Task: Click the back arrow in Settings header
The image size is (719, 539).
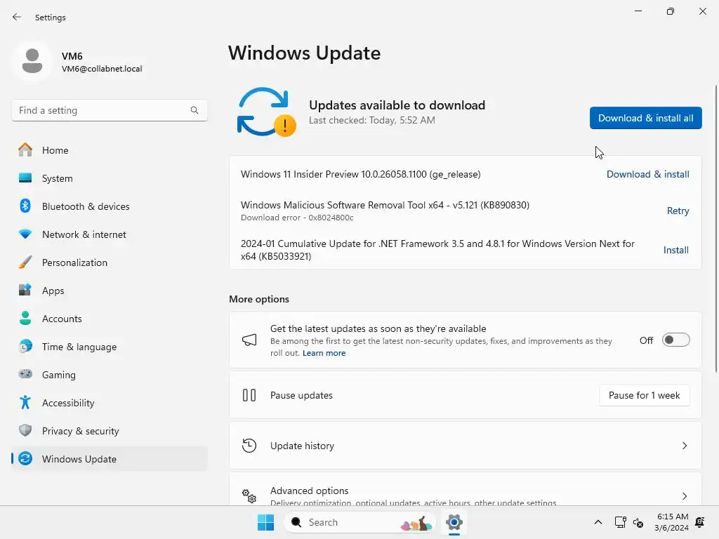Action: coord(17,17)
